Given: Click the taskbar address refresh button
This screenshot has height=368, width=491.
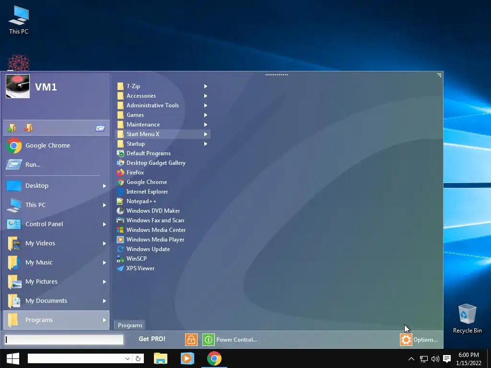Looking at the screenshot, I should (x=138, y=358).
